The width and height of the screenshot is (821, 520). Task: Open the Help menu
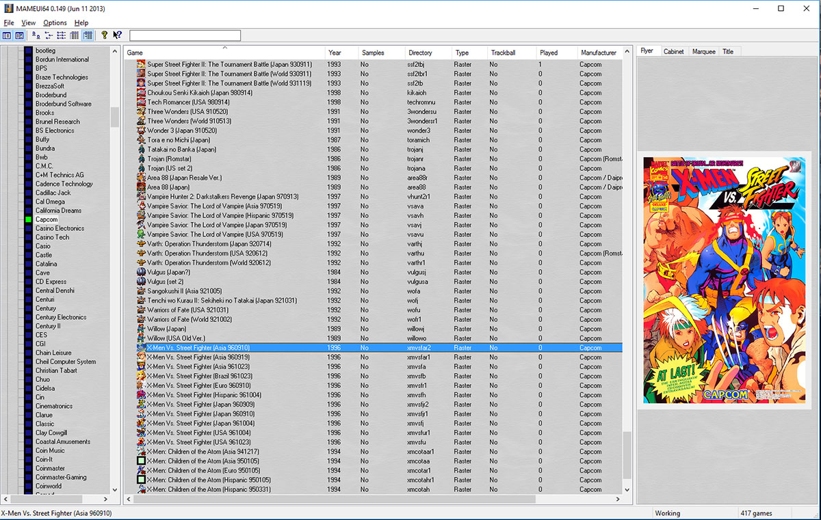tap(81, 23)
